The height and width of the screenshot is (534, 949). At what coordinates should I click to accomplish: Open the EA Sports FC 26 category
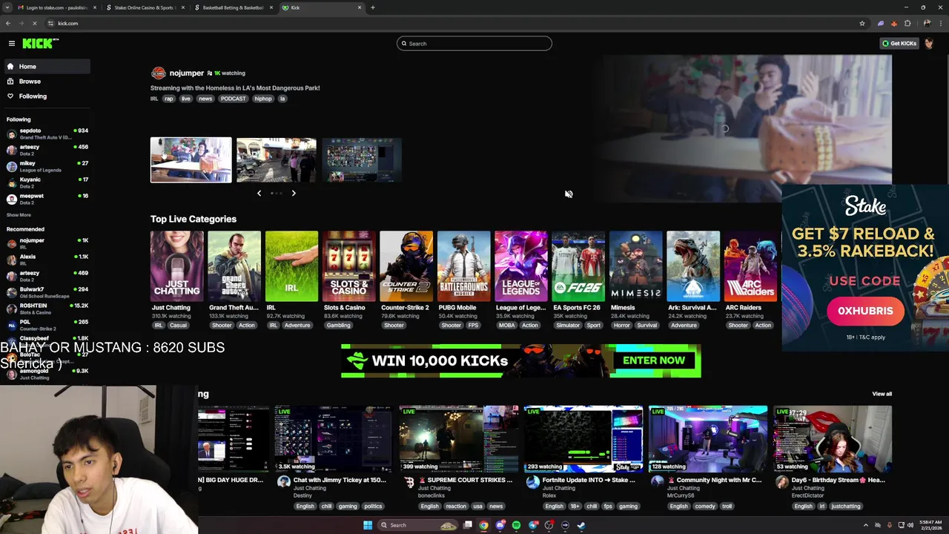pos(578,267)
